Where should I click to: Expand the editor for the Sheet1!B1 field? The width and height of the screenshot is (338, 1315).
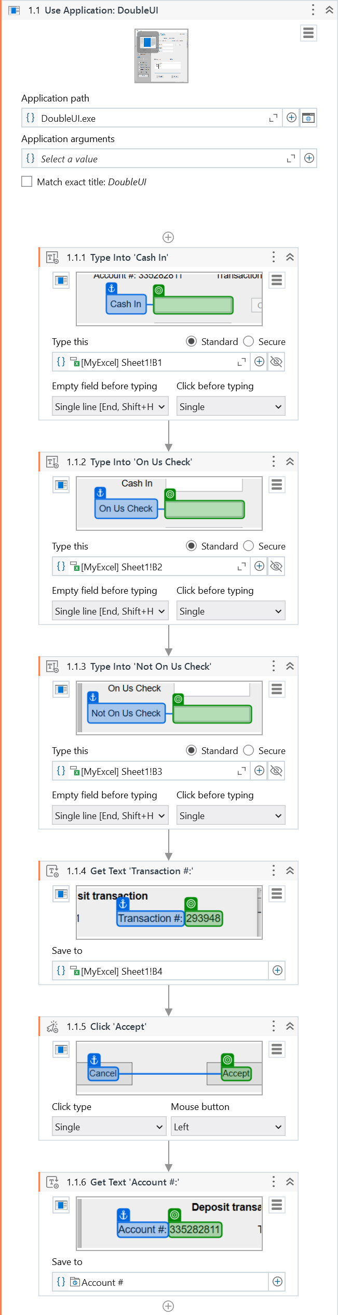pos(241,362)
